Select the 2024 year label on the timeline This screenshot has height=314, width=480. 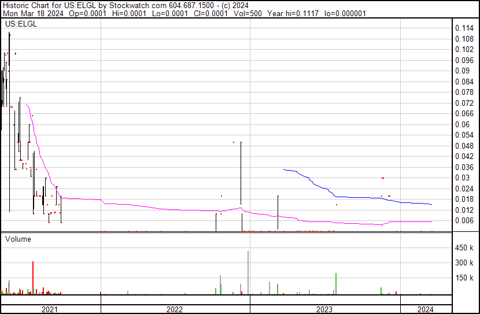(x=425, y=309)
